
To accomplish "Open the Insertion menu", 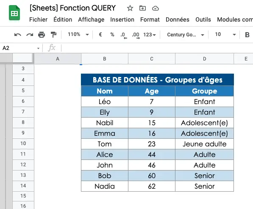I will tap(122, 19).
